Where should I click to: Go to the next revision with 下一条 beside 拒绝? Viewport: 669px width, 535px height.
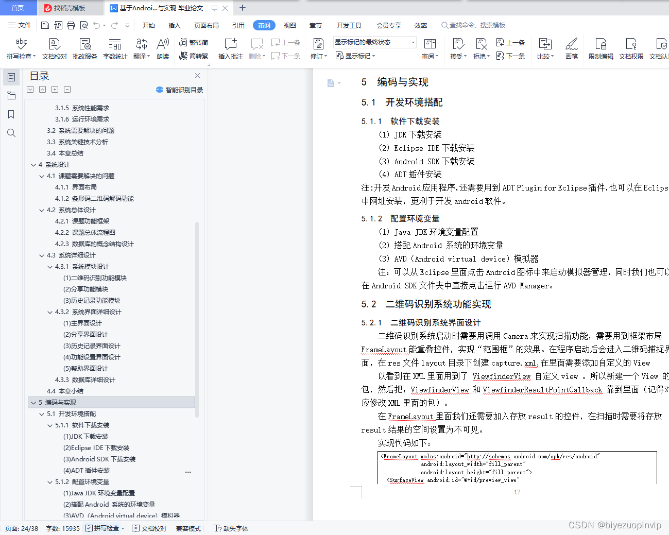click(511, 56)
